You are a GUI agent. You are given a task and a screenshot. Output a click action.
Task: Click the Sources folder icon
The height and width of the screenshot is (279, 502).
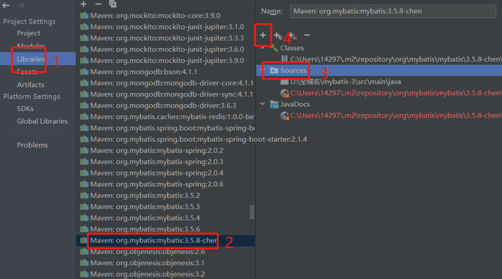[274, 70]
